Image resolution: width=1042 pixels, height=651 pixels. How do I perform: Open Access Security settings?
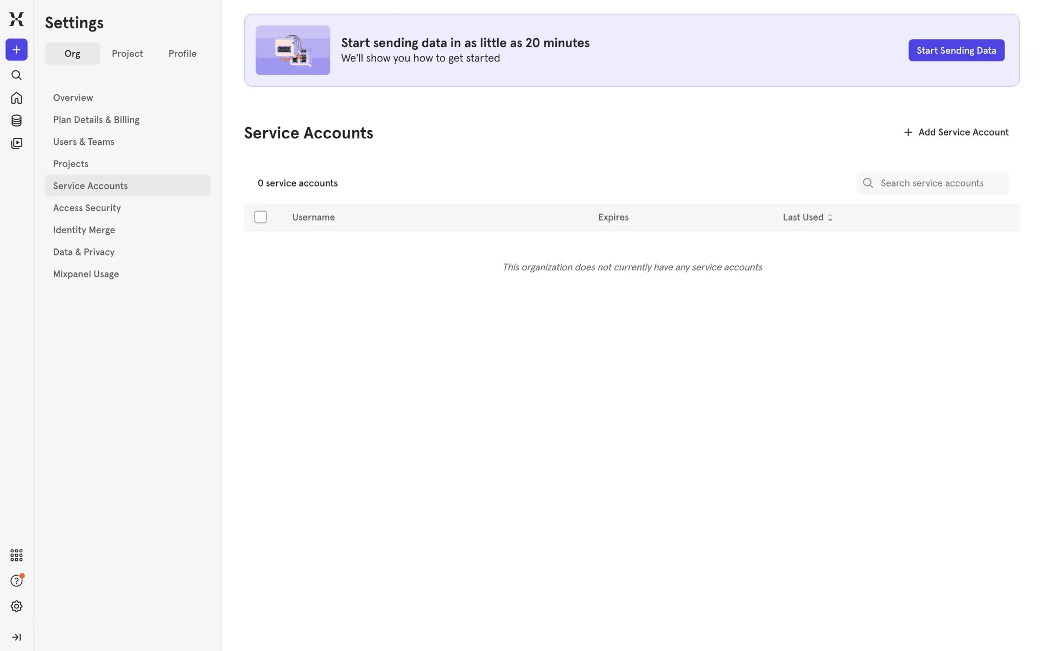point(87,208)
